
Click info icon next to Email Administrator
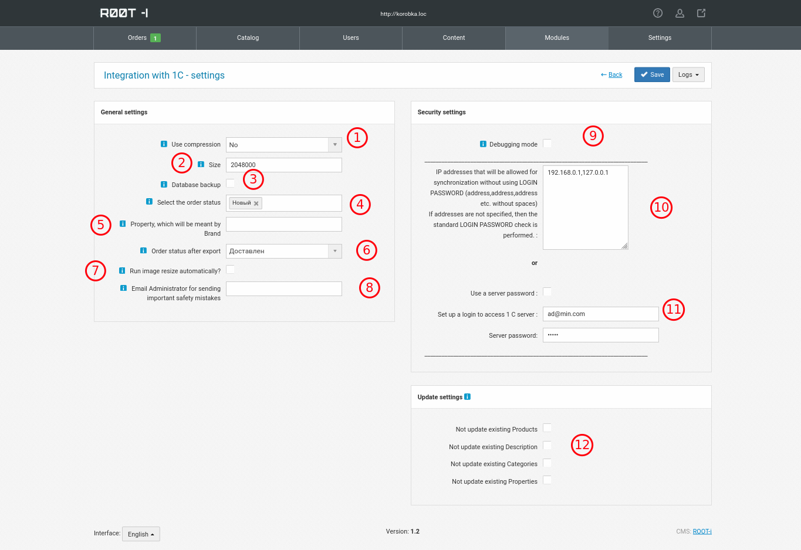[123, 288]
